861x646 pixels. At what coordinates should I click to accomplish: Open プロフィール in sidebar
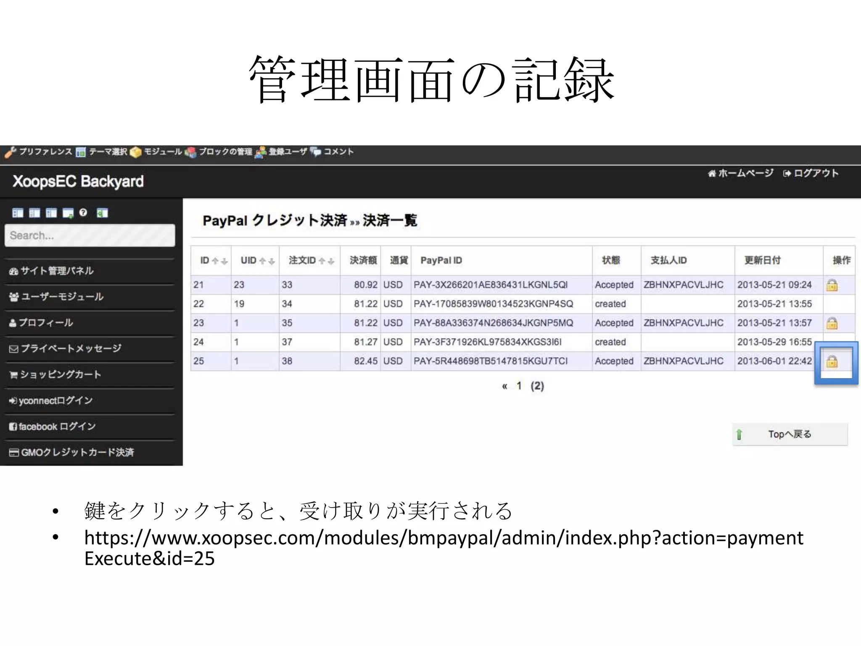(x=41, y=323)
